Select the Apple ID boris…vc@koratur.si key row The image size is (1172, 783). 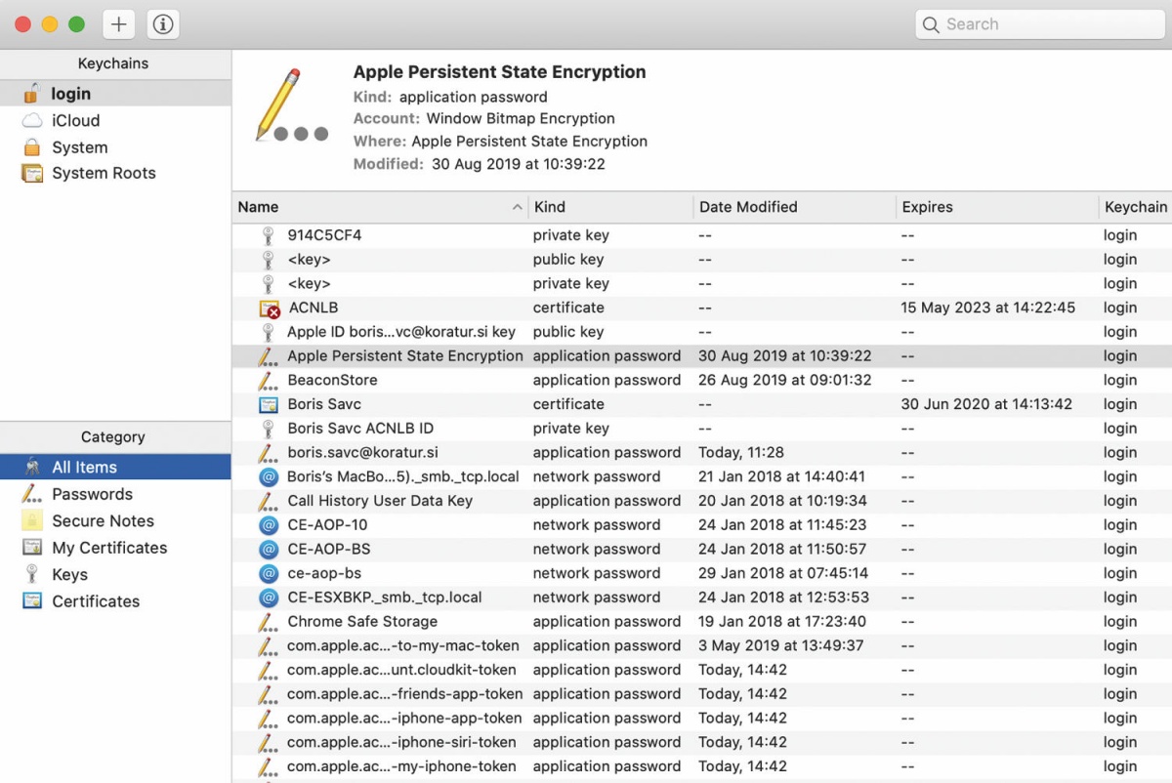tap(702, 332)
